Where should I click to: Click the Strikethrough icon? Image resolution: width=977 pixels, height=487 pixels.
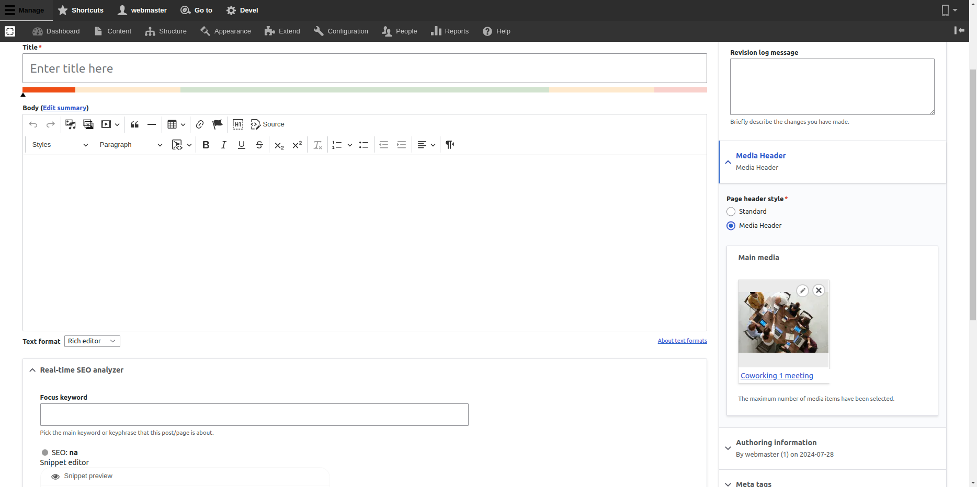click(x=259, y=145)
